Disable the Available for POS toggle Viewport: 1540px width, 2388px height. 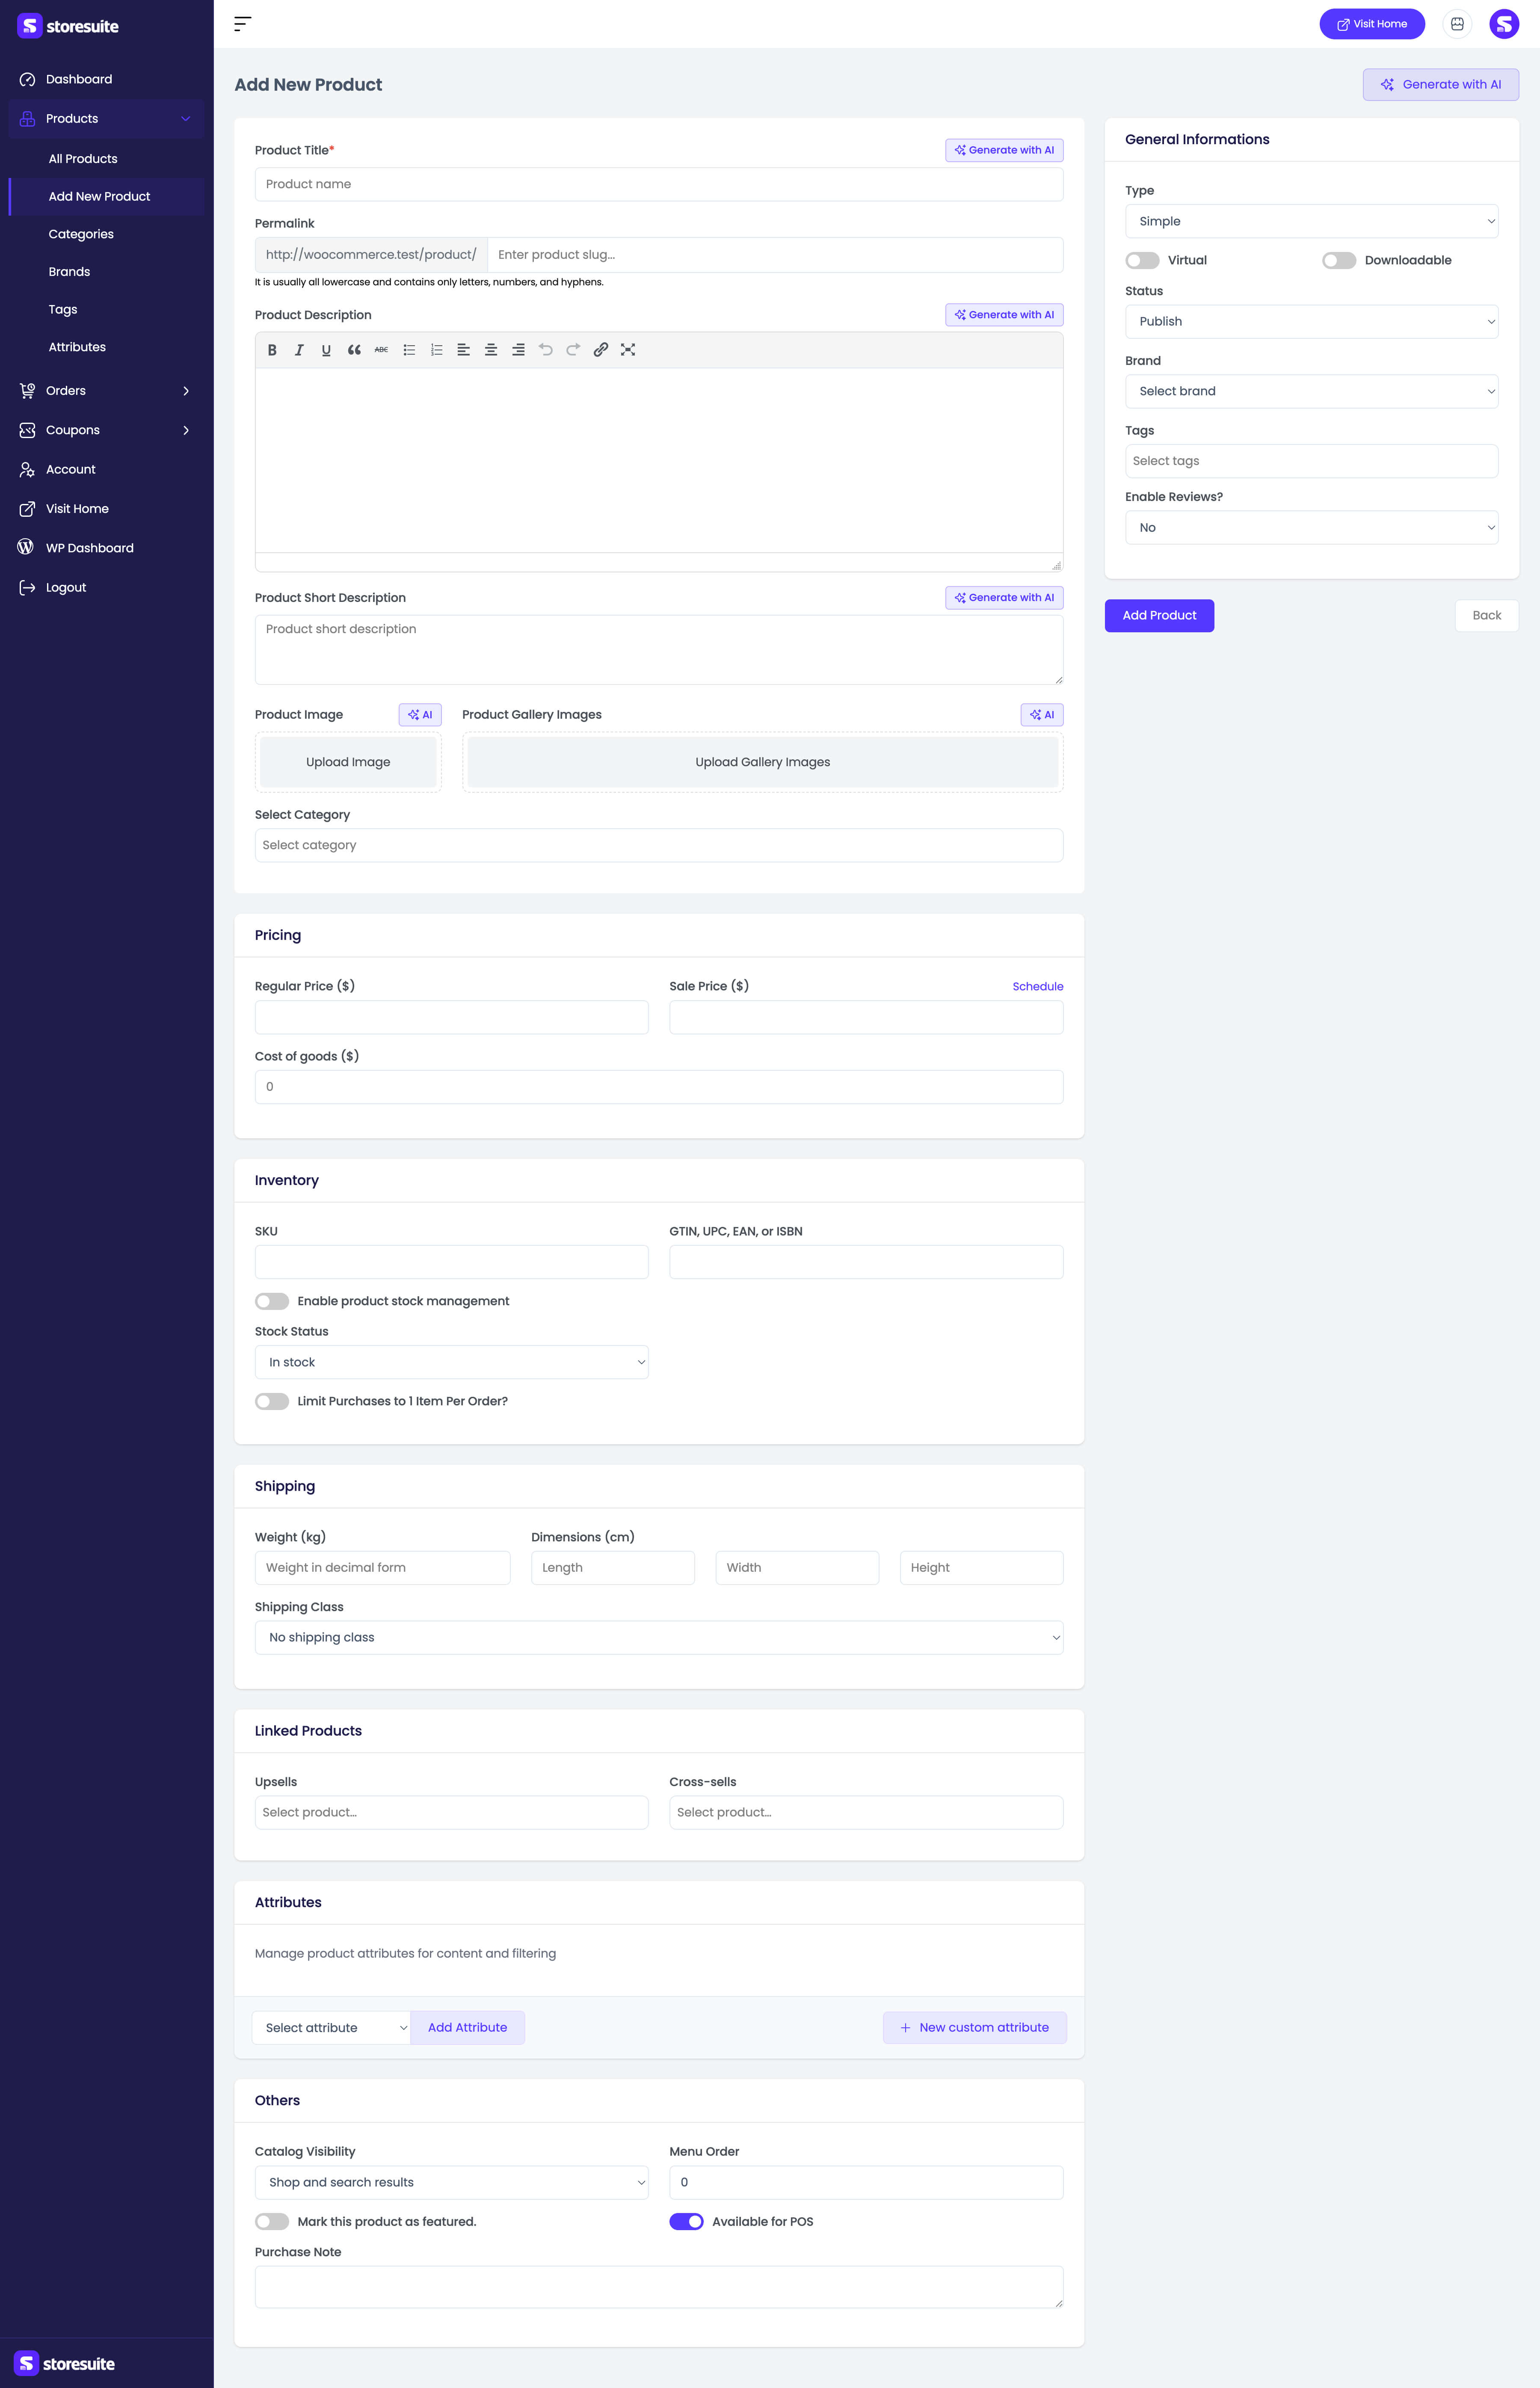pyautogui.click(x=687, y=2222)
